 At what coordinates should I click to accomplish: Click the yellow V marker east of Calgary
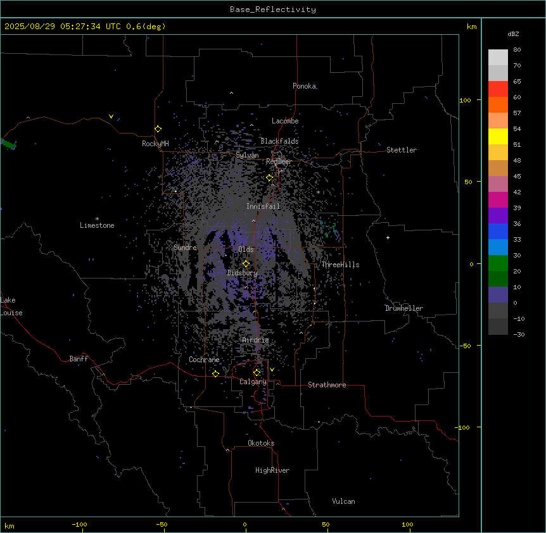pos(272,370)
